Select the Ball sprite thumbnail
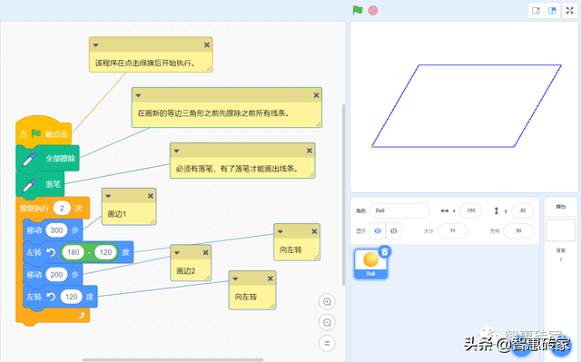The width and height of the screenshot is (581, 362). coord(370,263)
